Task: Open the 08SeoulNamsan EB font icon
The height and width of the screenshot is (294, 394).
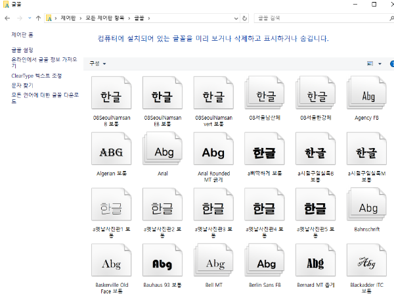Action: [x=162, y=93]
